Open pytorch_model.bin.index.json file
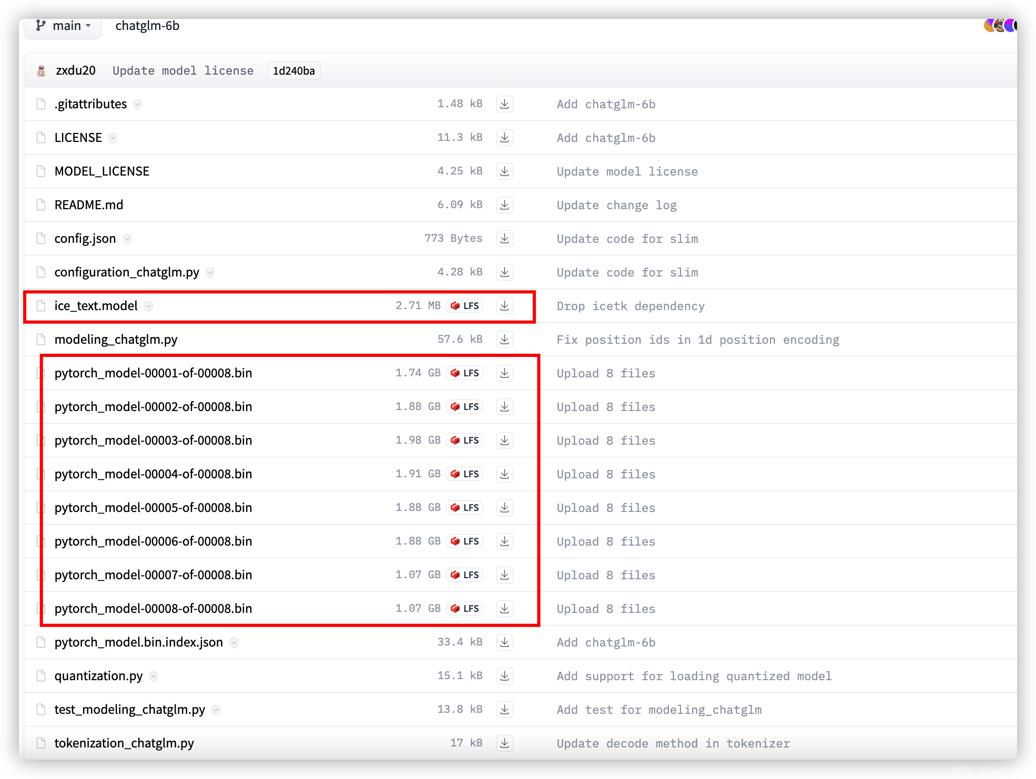This screenshot has width=1036, height=779. [x=138, y=642]
